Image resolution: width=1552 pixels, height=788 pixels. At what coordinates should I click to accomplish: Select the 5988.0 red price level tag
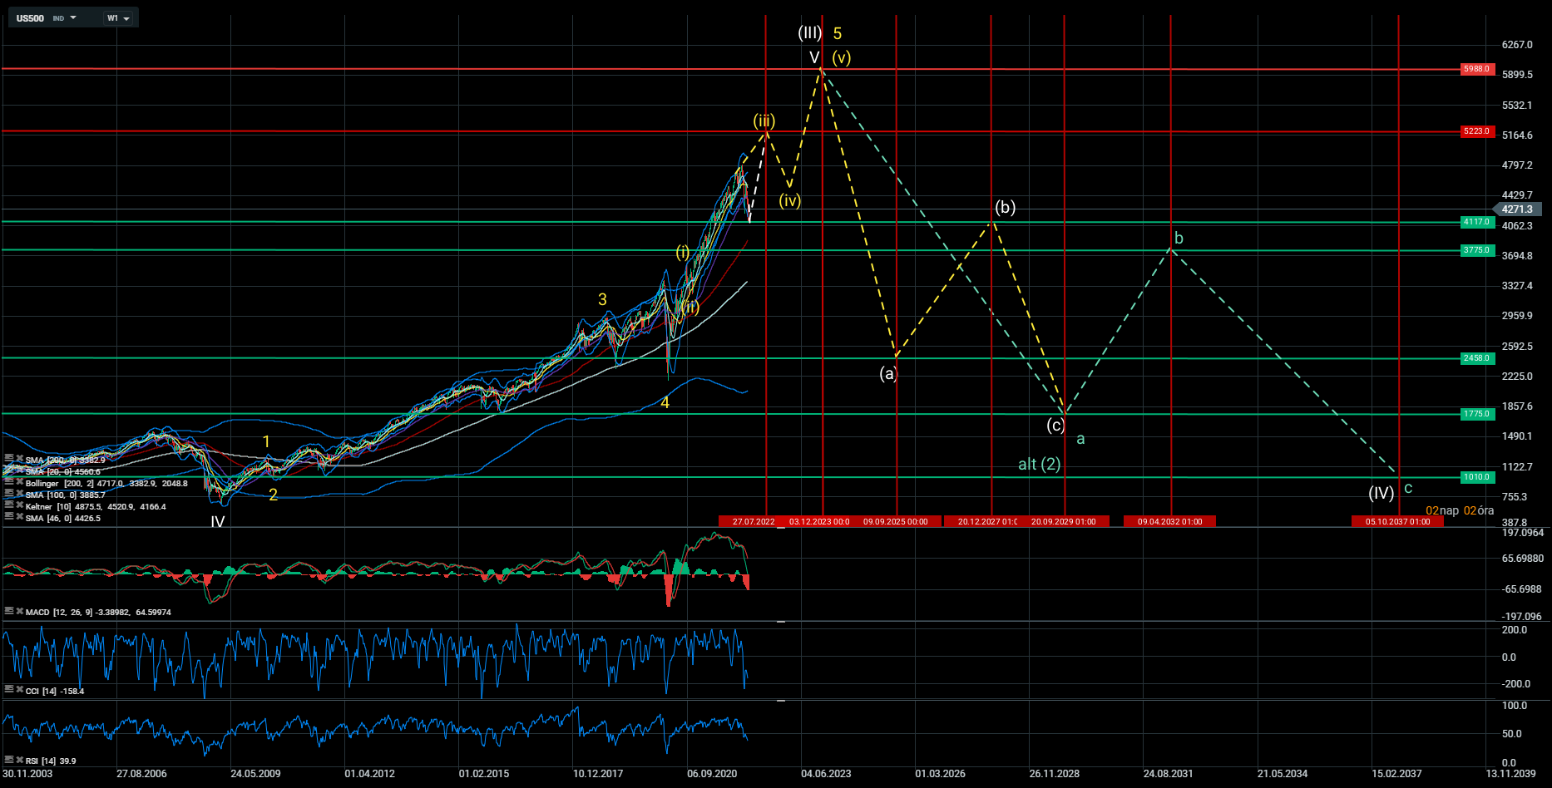coord(1477,69)
